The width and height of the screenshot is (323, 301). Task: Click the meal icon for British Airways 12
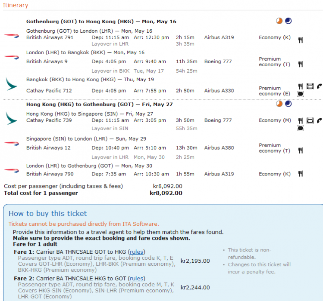301,150
